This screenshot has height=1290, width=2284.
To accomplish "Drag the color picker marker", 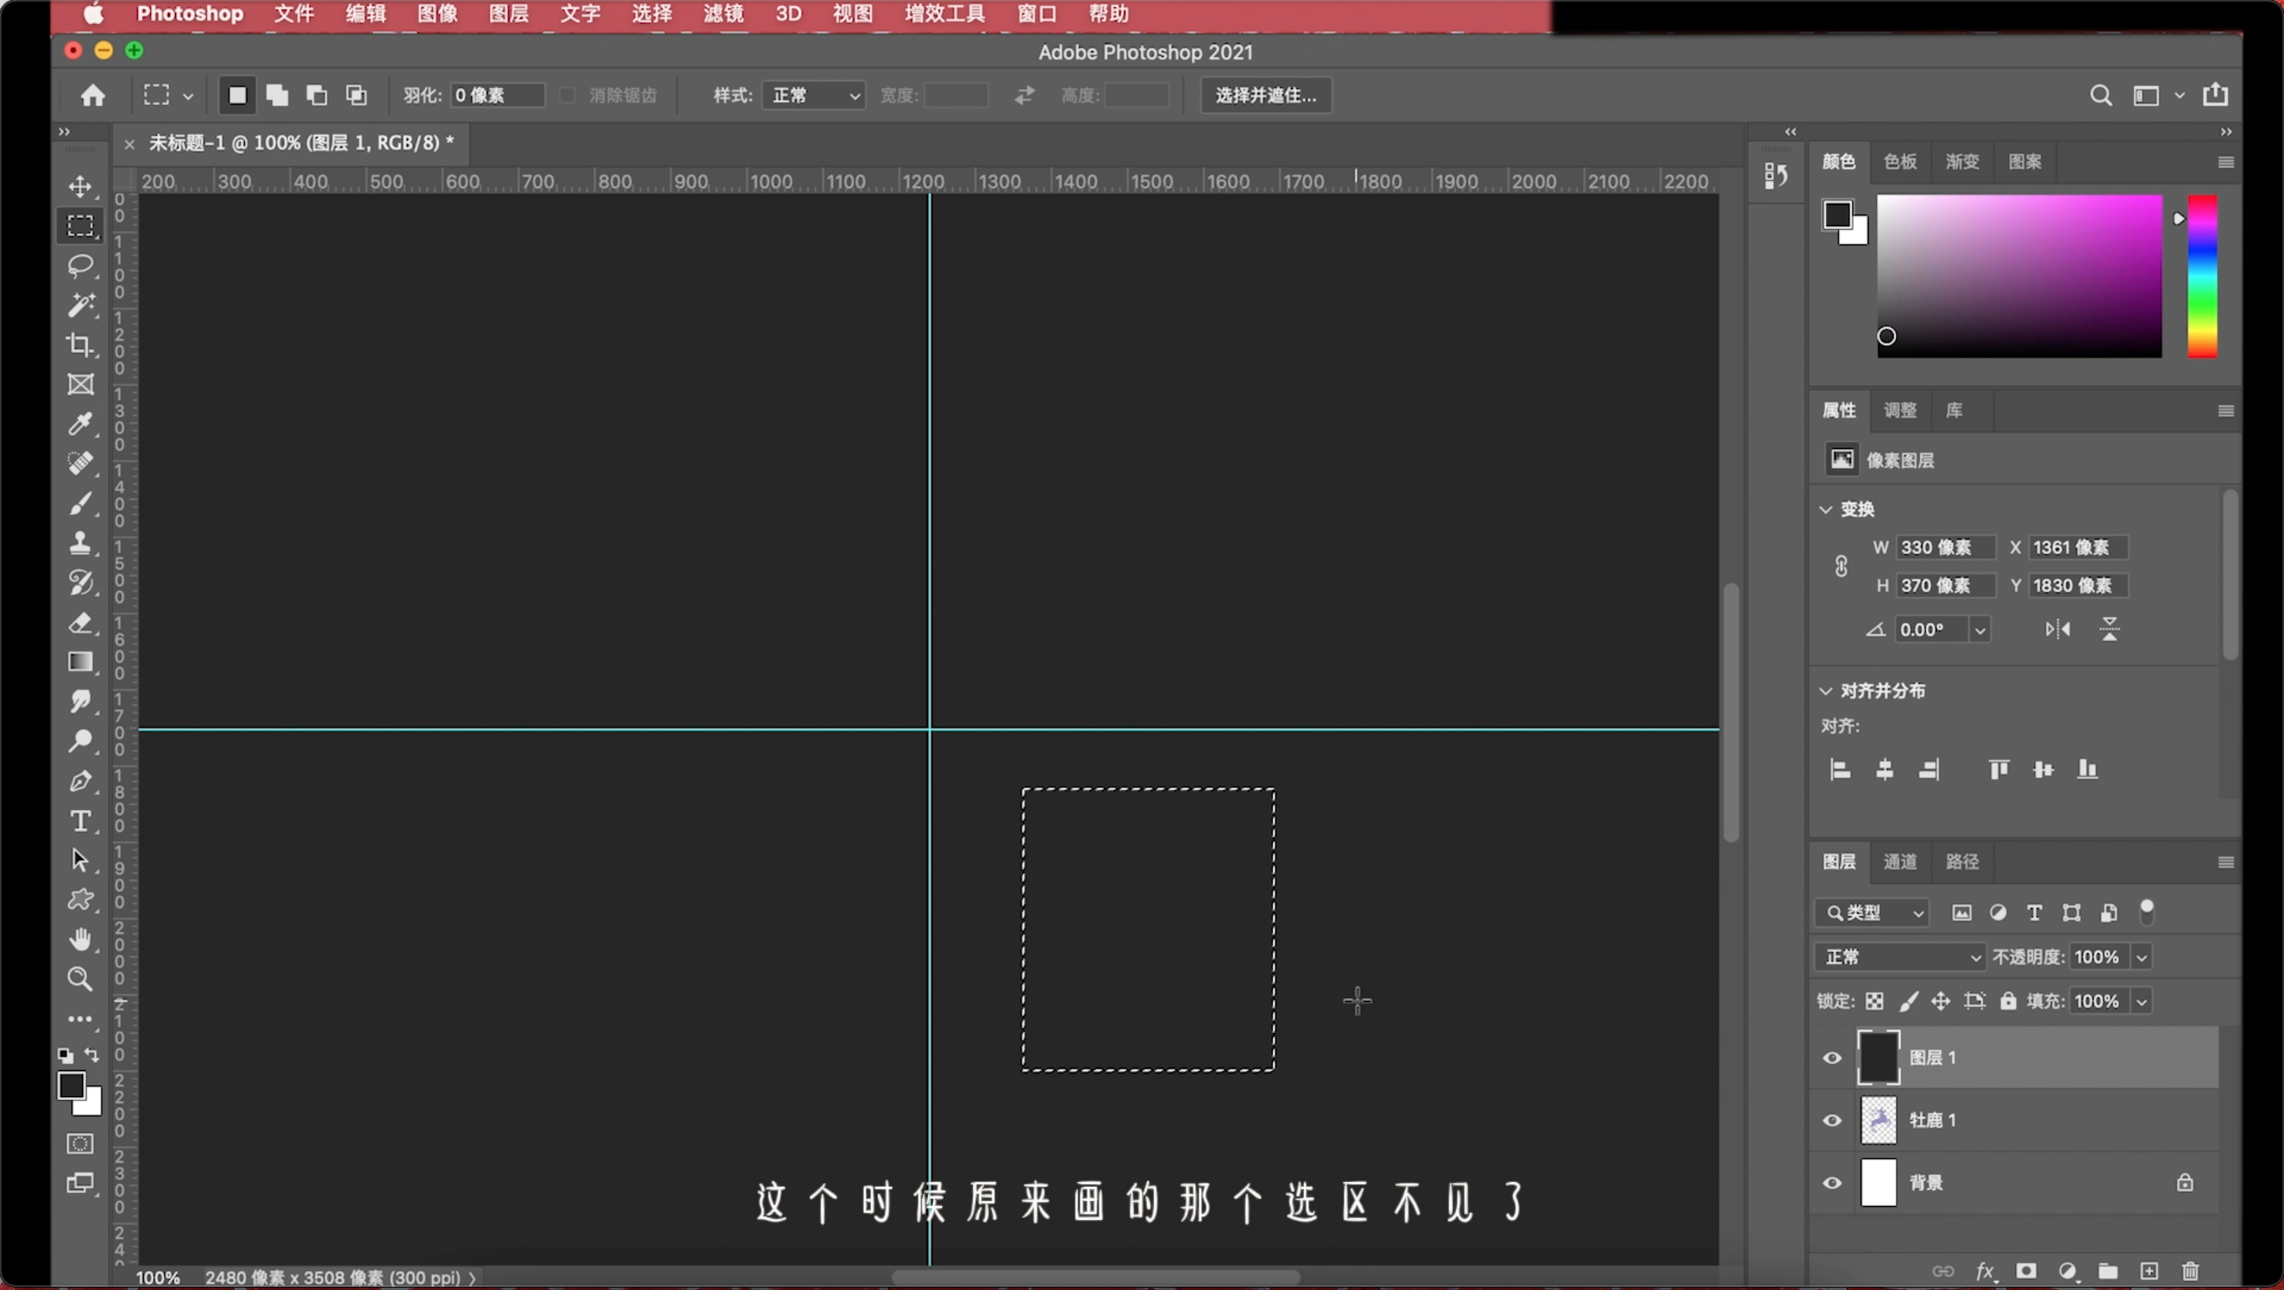I will (1886, 334).
